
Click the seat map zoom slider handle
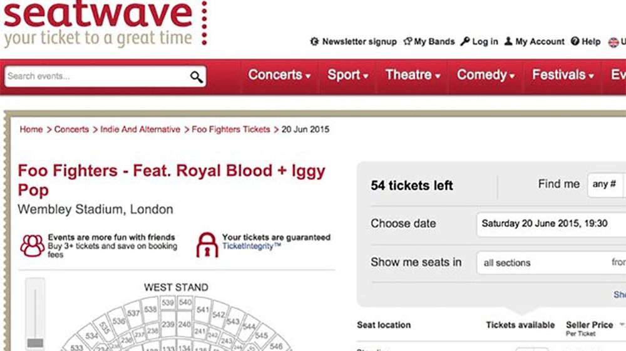(35, 343)
